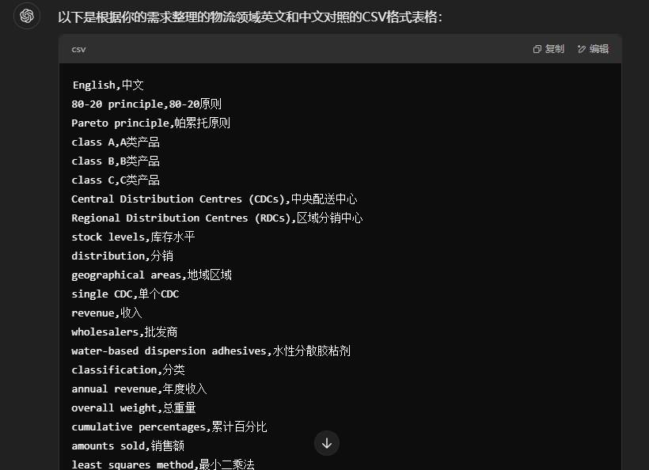This screenshot has height=470, width=649.
Task: Click the line 'class A,A类产品'
Action: tap(116, 142)
